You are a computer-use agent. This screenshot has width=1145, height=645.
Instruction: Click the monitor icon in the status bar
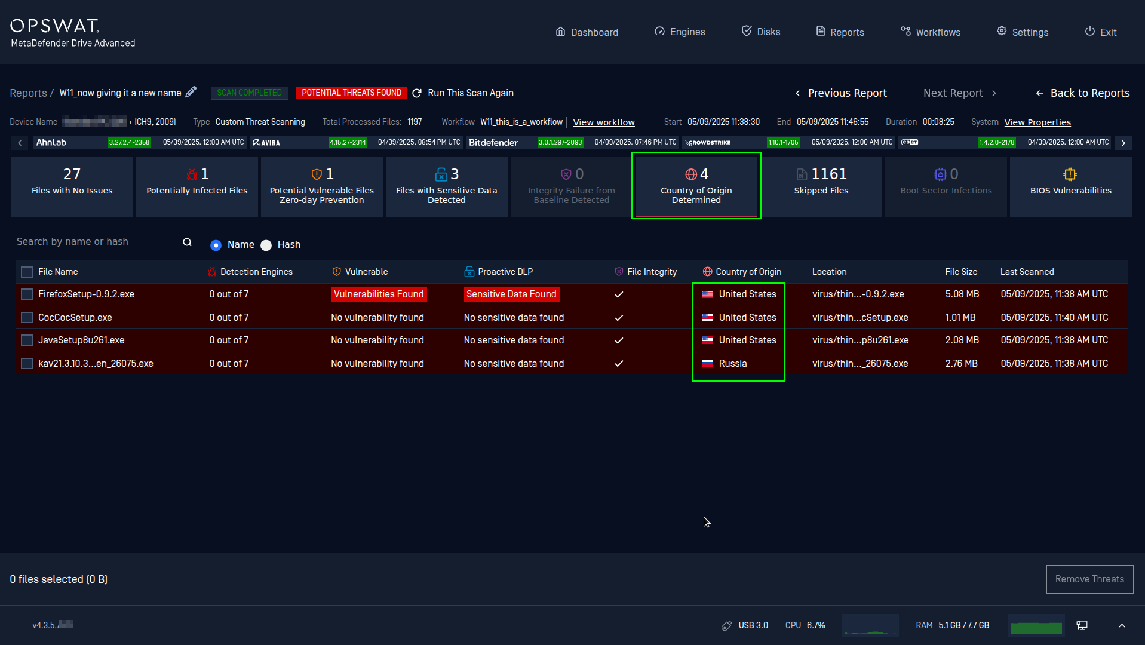click(x=1082, y=625)
